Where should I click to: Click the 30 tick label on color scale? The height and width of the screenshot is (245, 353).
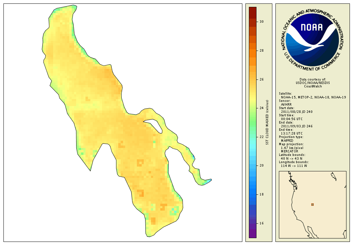point(262,22)
